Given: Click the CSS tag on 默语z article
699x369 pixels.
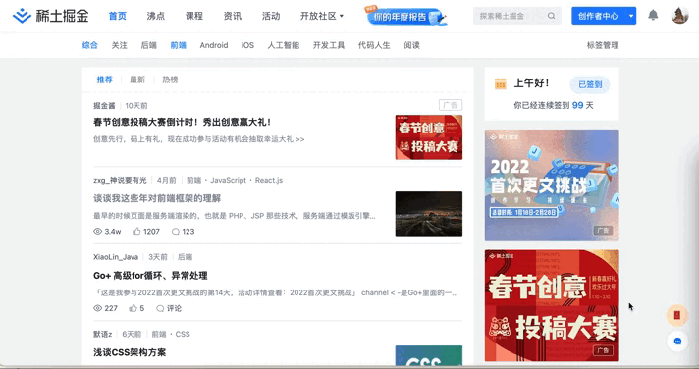Looking at the screenshot, I should pos(183,334).
